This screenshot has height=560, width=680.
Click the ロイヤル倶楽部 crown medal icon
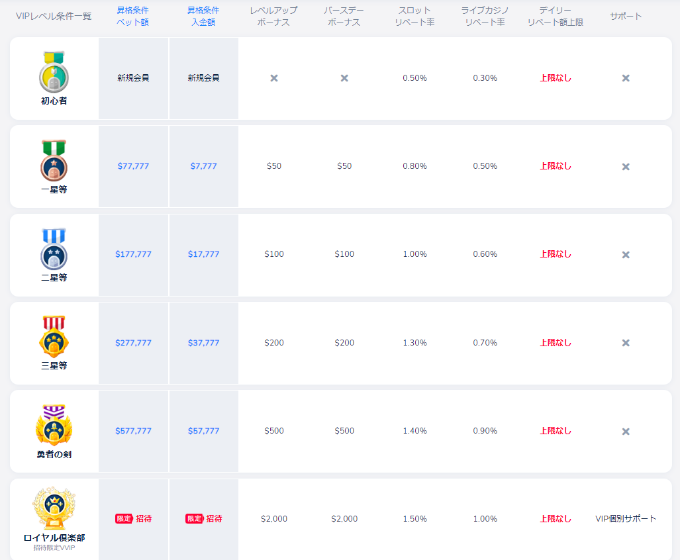coord(54,509)
